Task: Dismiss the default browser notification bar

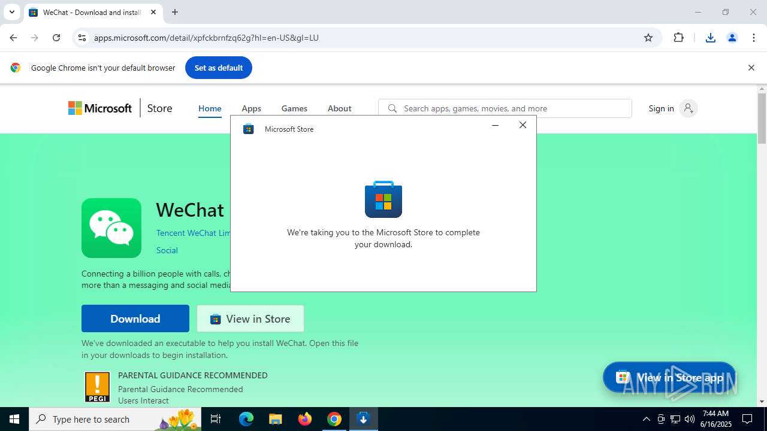Action: pyautogui.click(x=751, y=68)
